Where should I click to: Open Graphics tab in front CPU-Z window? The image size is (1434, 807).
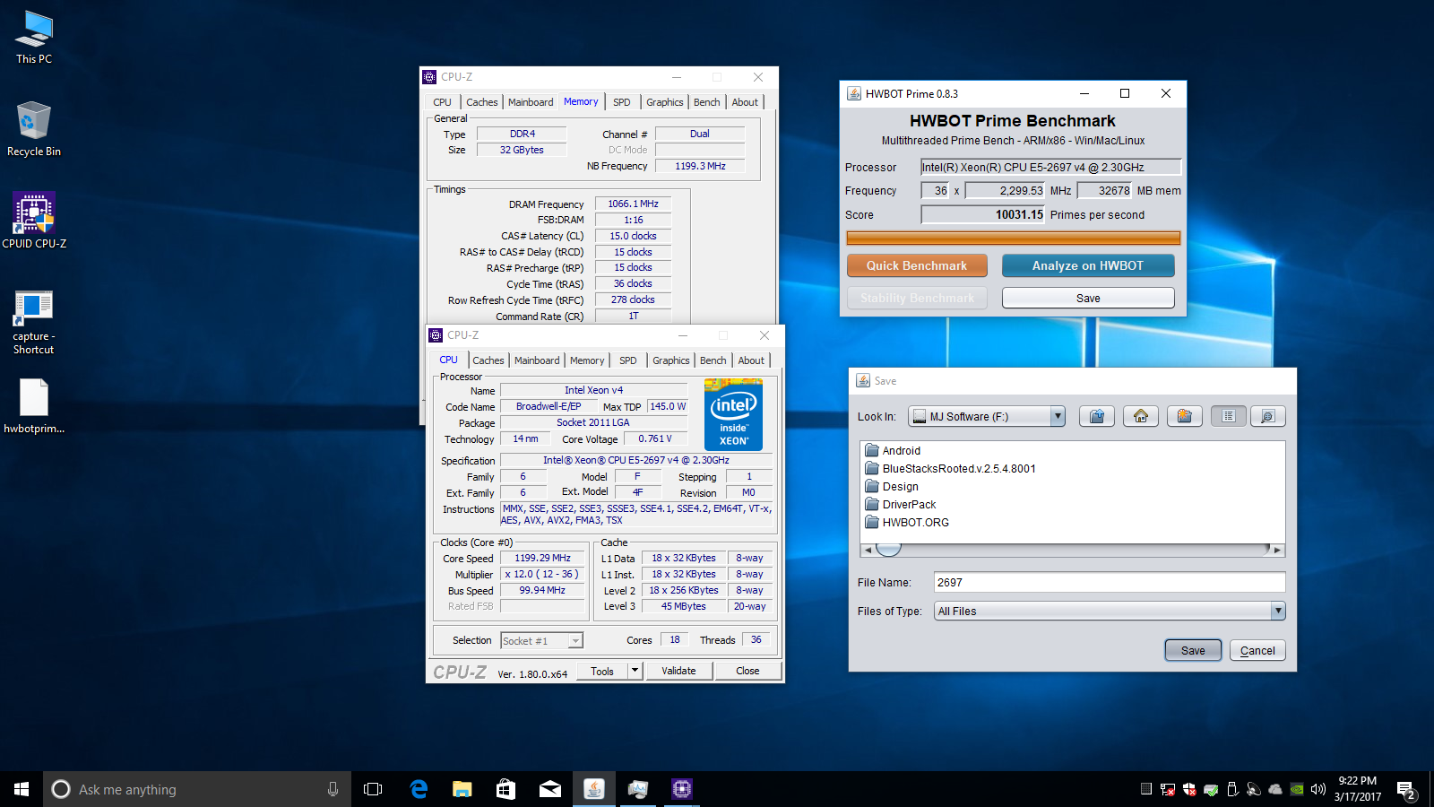pos(671,360)
